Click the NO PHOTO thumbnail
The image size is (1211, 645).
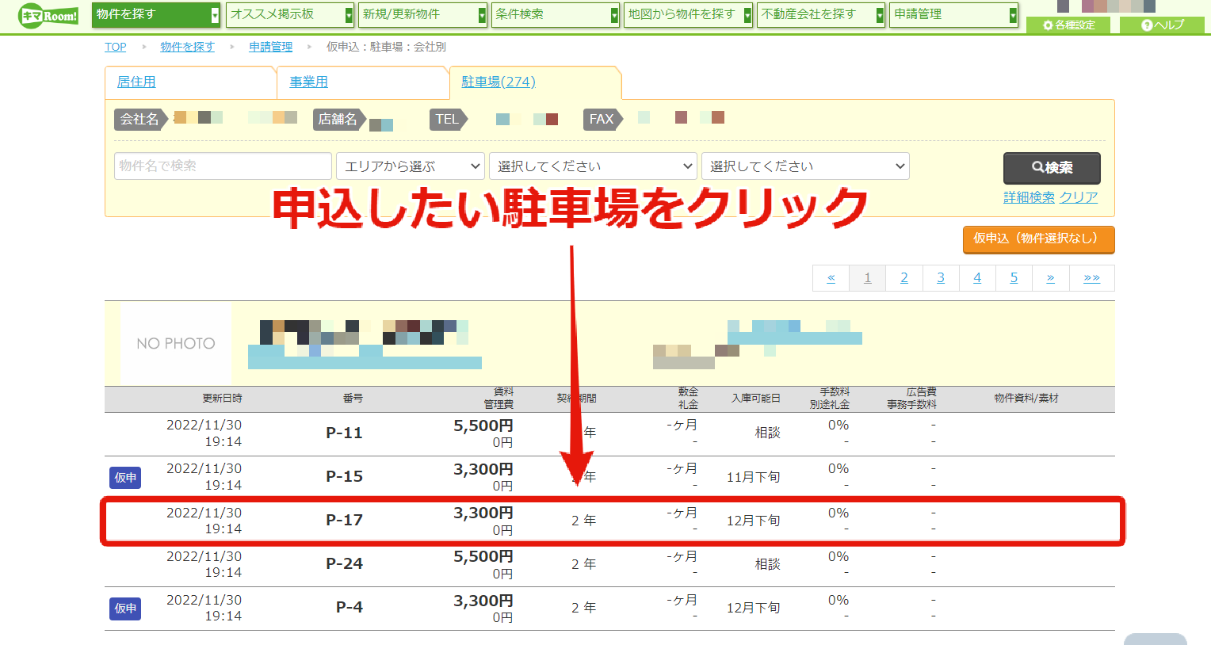click(176, 343)
